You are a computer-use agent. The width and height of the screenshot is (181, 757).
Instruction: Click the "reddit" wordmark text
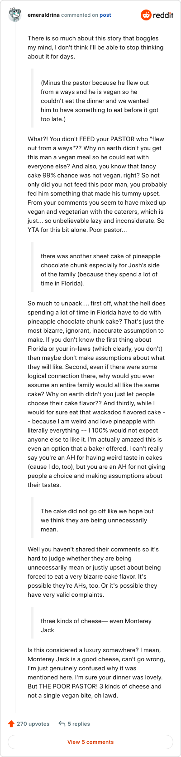(x=163, y=15)
